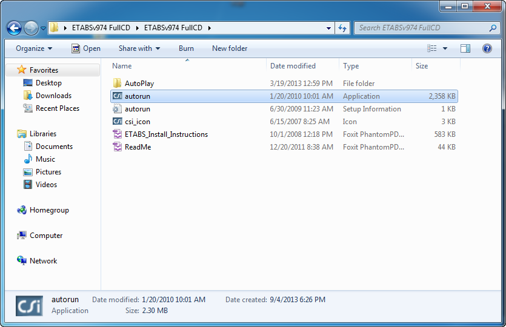Image resolution: width=506 pixels, height=327 pixels.
Task: Open Downloads in Favorites
Action: click(53, 96)
